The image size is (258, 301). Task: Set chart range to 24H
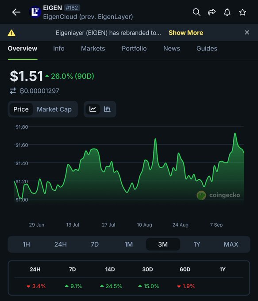click(61, 244)
